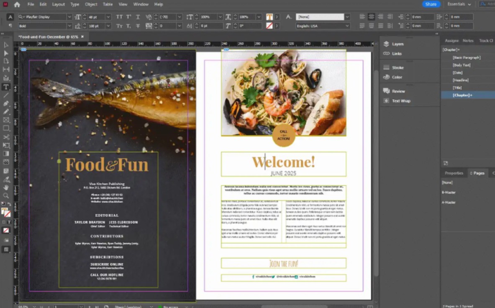This screenshot has height=308, width=495.
Task: Click the Share button
Action: [x=431, y=4]
